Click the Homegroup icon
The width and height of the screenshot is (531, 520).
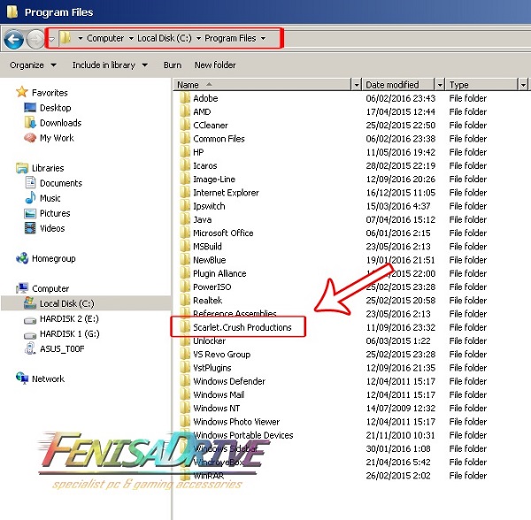pos(22,258)
